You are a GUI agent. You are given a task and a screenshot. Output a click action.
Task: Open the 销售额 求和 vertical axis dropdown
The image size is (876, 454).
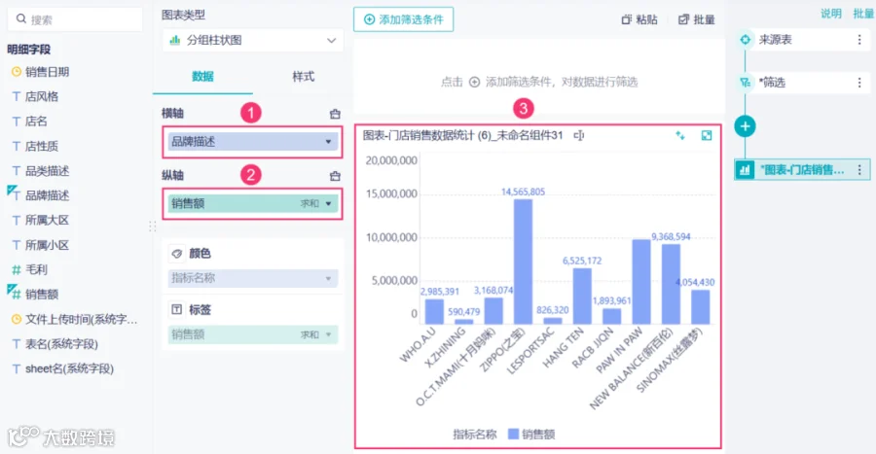[x=252, y=203]
